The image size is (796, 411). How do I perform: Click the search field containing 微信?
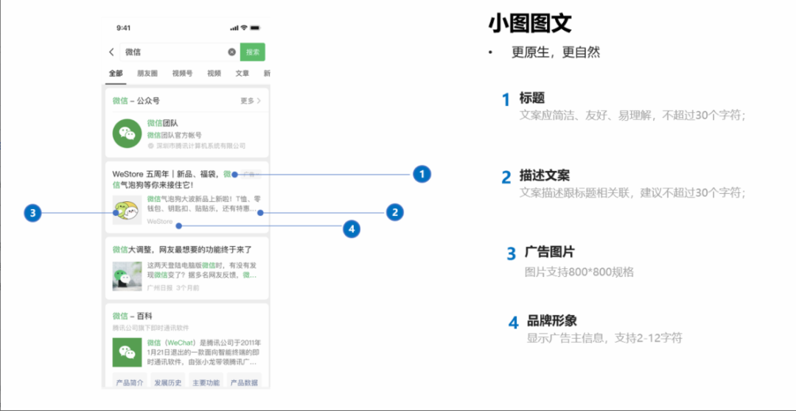tap(180, 52)
